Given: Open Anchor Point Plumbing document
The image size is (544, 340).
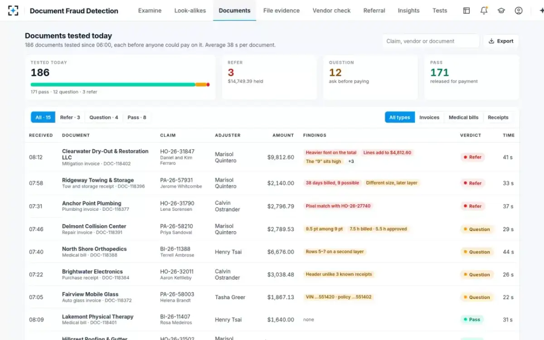Looking at the screenshot, I should click(x=92, y=203).
